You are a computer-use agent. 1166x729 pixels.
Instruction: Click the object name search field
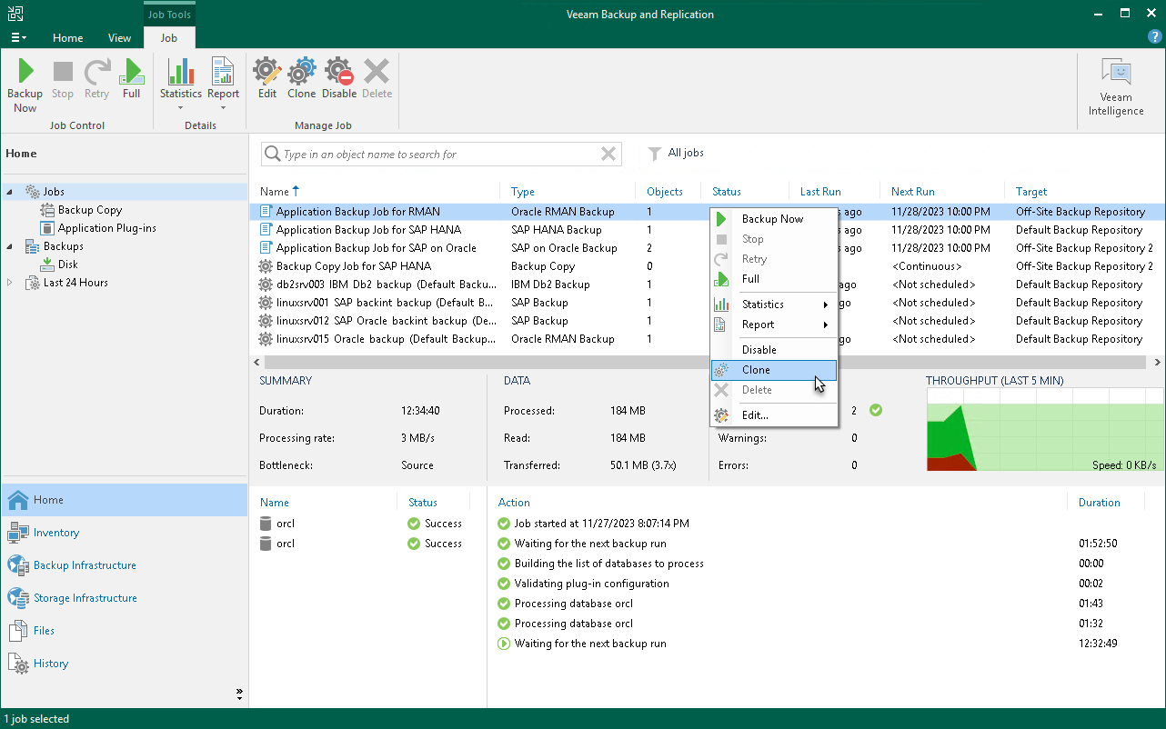click(437, 155)
